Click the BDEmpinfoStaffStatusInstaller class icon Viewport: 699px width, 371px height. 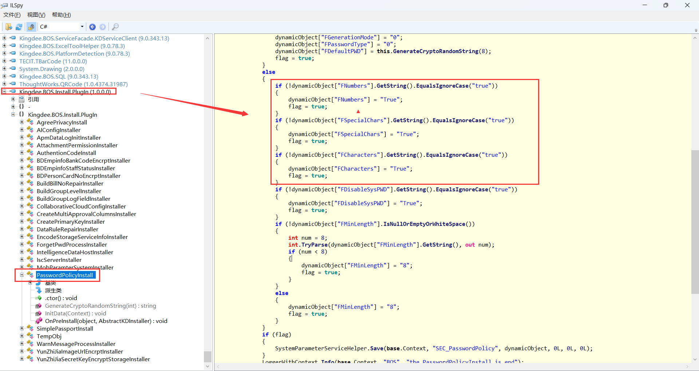click(30, 168)
